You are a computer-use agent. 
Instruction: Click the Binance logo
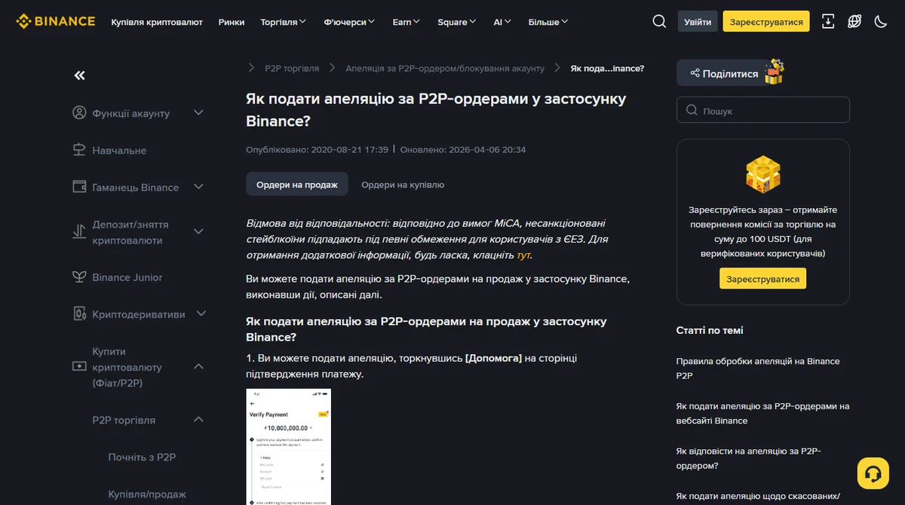point(56,21)
